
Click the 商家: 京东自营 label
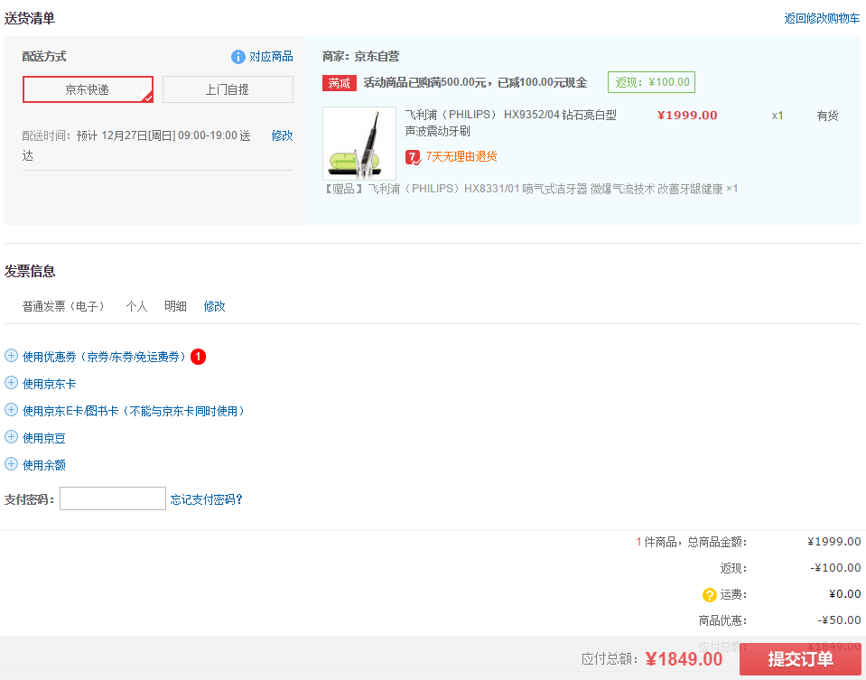coord(360,56)
